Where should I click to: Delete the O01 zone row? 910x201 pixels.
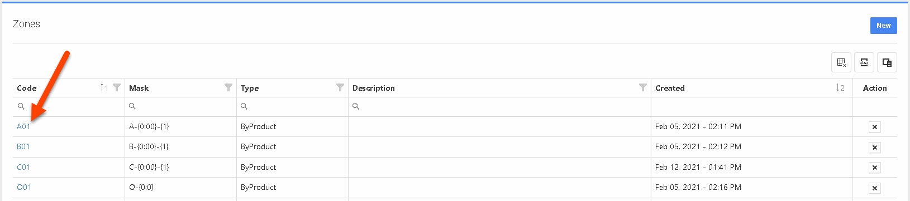[x=875, y=188]
